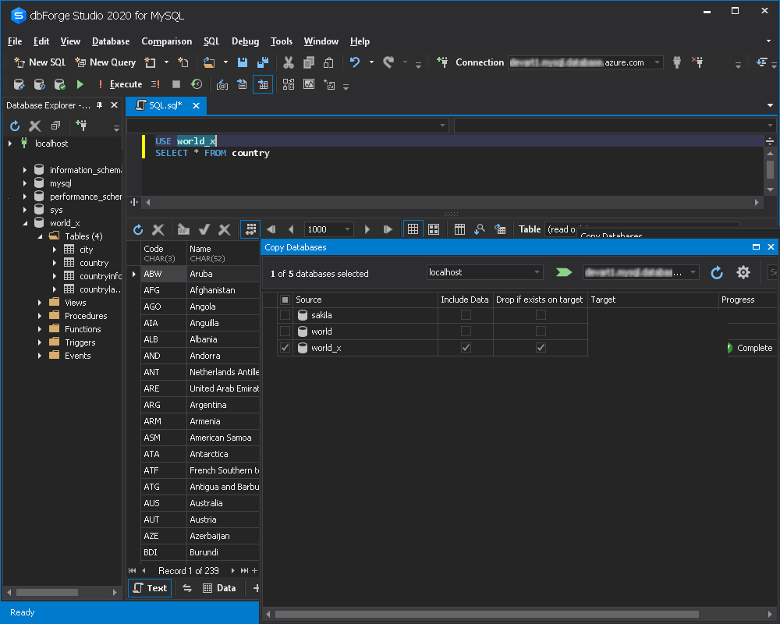
Task: Select the Afghanistan row in results
Action: pos(199,290)
